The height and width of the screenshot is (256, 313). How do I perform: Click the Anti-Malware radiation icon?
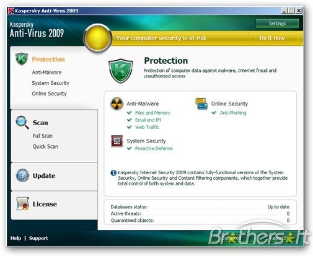coord(117,104)
